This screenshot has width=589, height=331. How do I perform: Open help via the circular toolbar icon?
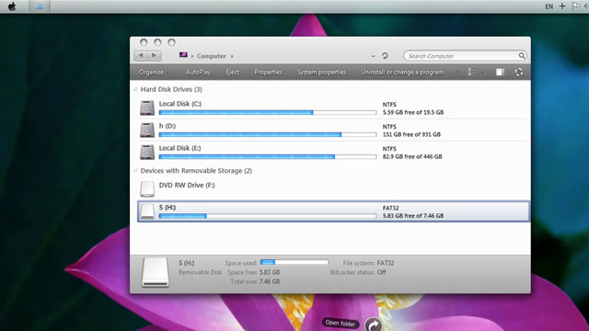(x=519, y=72)
